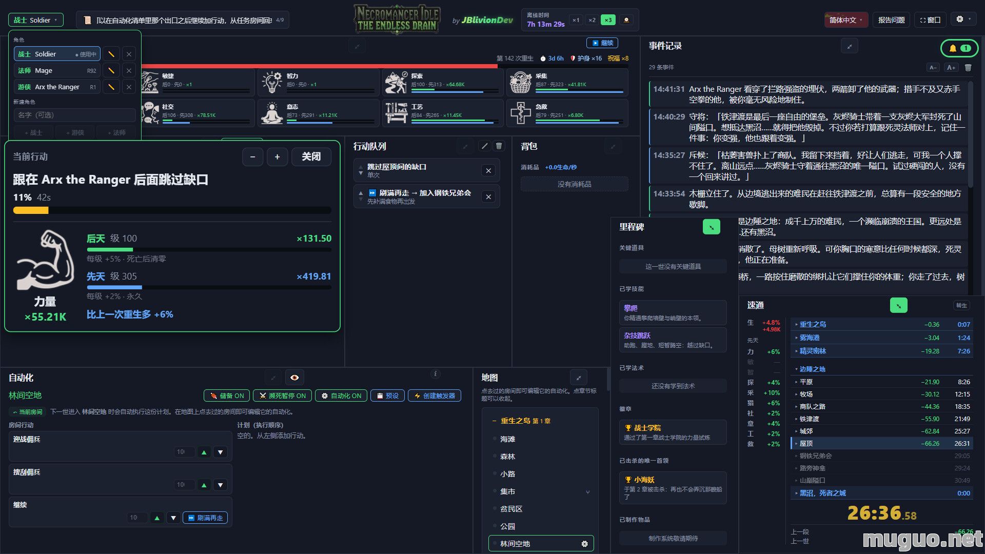
Task: Expand the 重生之岛 speedrun section
Action: click(882, 324)
